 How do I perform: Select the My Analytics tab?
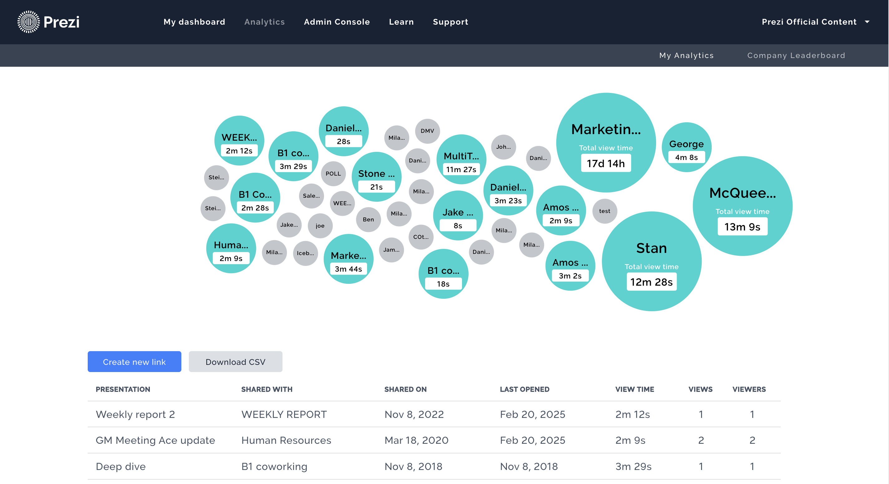[x=686, y=56]
